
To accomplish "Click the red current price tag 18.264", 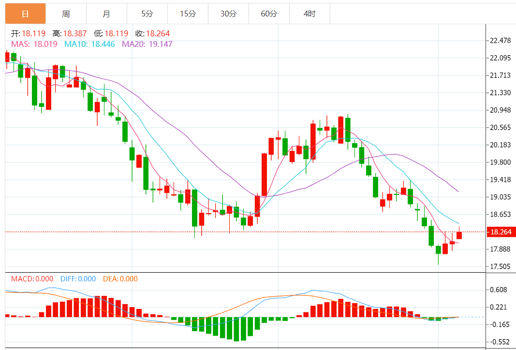I will (x=501, y=232).
